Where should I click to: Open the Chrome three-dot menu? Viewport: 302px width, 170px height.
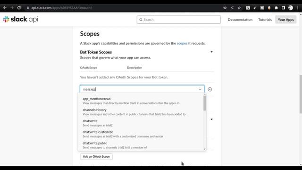click(x=298, y=8)
